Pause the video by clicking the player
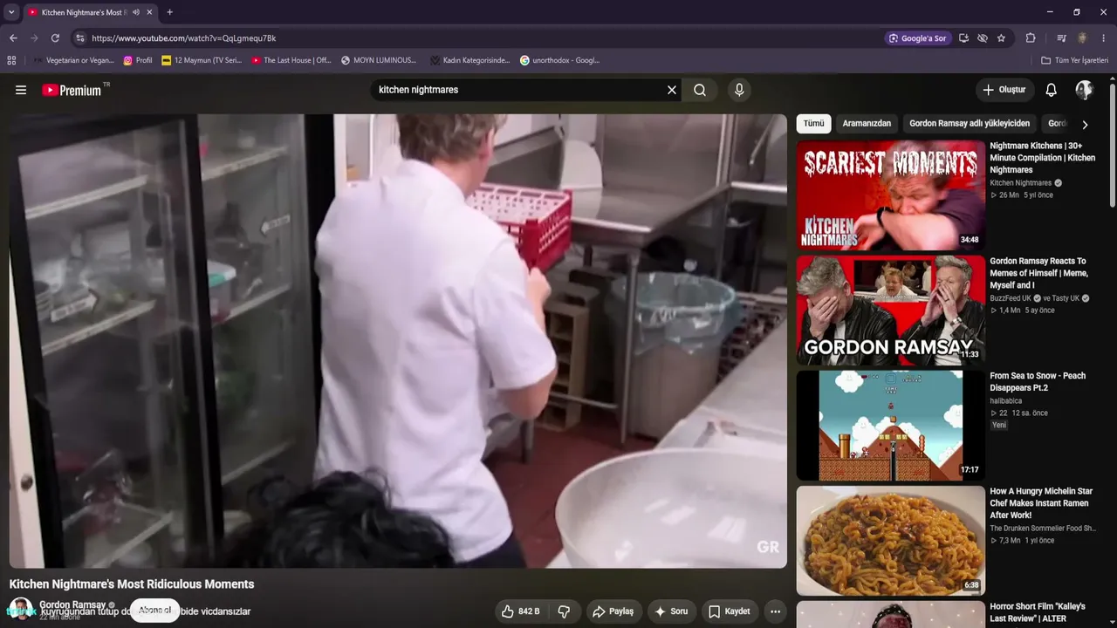This screenshot has height=628, width=1117. coord(398,341)
